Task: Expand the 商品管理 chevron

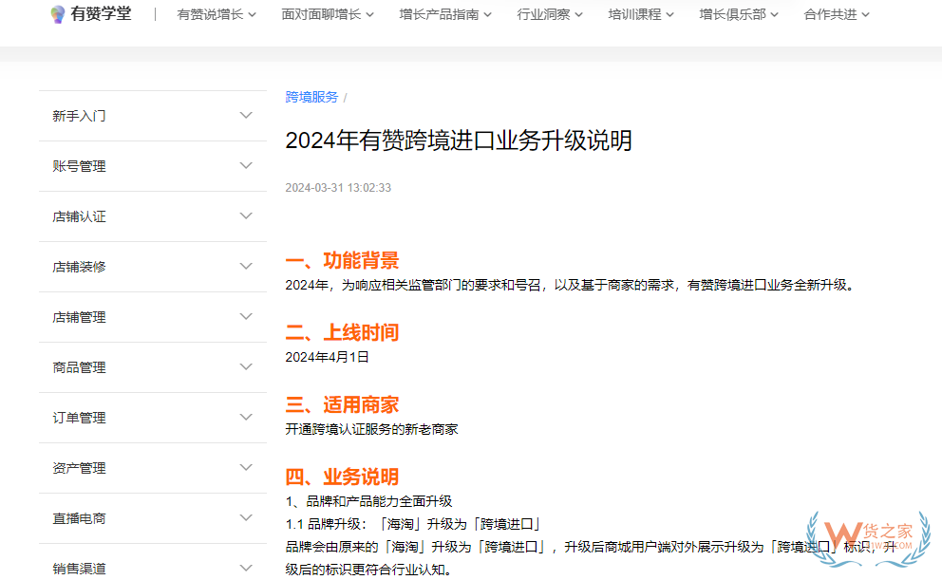Action: [246, 366]
